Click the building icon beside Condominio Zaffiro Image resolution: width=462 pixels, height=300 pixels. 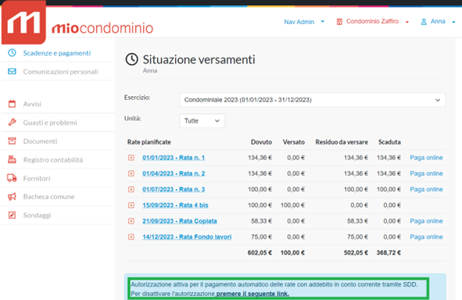[339, 22]
